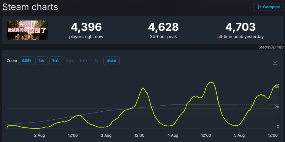Click the 2 Aug axis label
The width and height of the screenshot is (285, 142).
(x=39, y=135)
